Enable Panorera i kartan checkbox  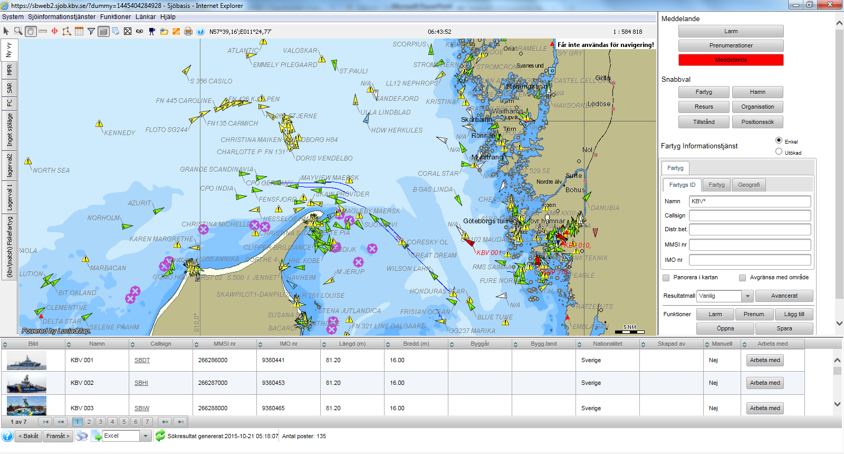(666, 278)
